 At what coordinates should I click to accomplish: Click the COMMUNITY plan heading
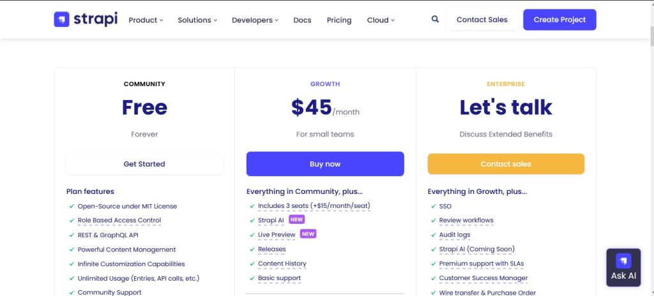[x=144, y=84]
